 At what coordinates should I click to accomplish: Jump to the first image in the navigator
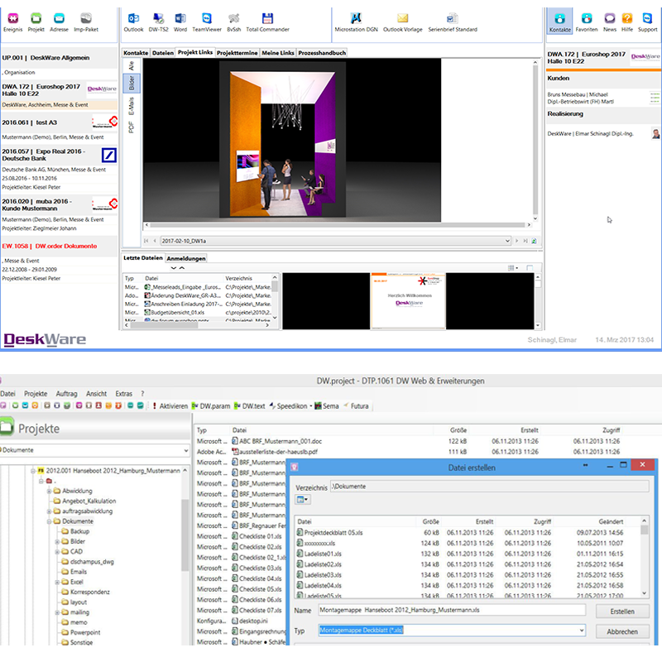click(146, 241)
